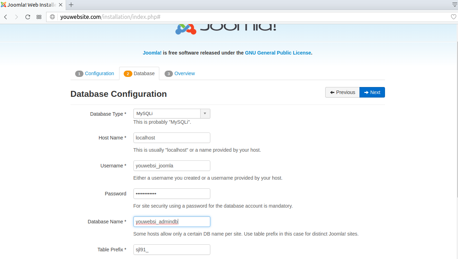
Task: Follow the Joomla! link in license text
Action: pos(152,53)
